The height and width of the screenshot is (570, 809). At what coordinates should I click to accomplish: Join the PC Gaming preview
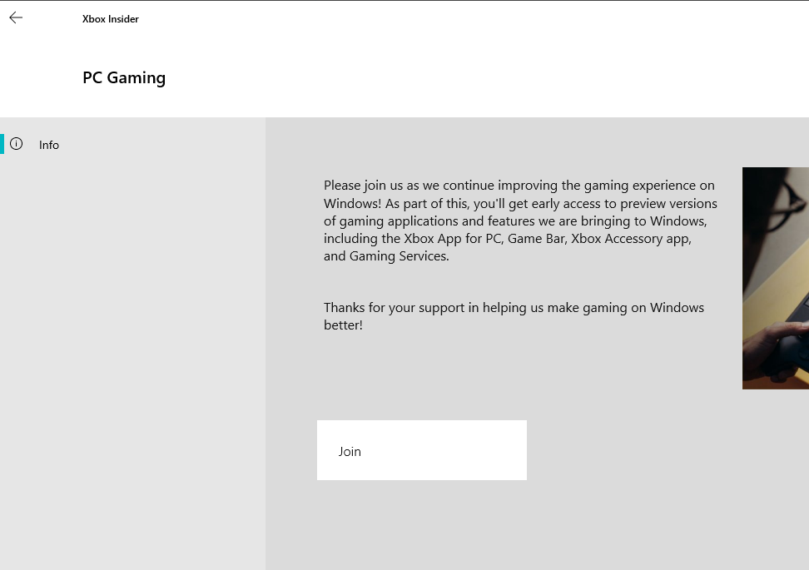click(x=421, y=450)
